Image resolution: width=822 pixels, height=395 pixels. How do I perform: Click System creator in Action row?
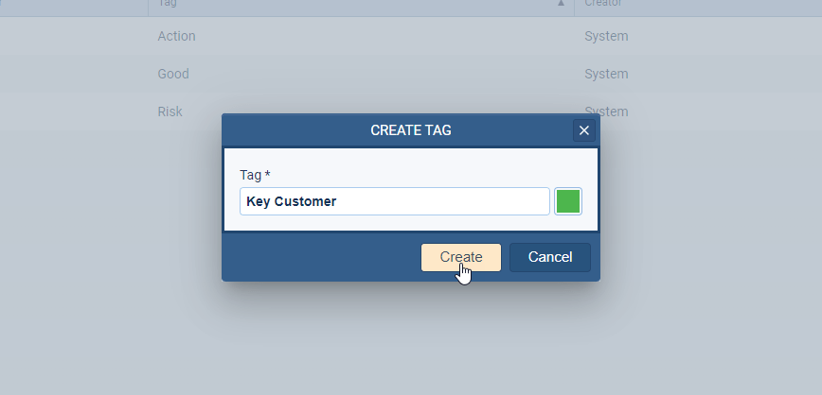click(606, 37)
